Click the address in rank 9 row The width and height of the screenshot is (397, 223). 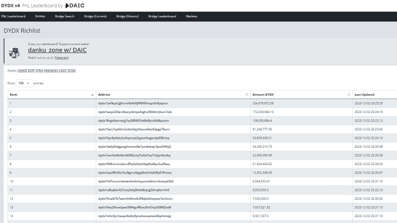tap(135, 173)
